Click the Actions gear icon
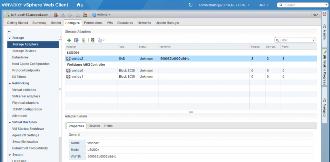 (94, 15)
